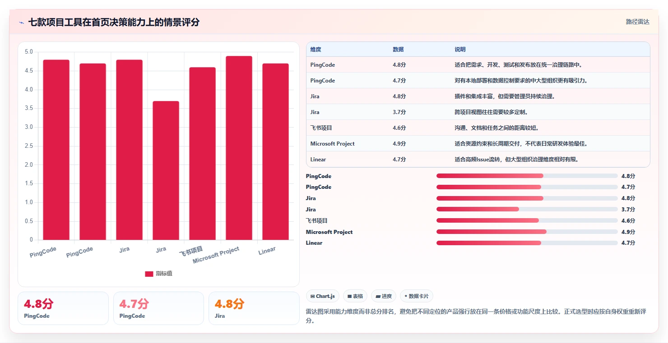
Task: Click the PingCode progress bar showing 4.8分
Action: (x=527, y=176)
